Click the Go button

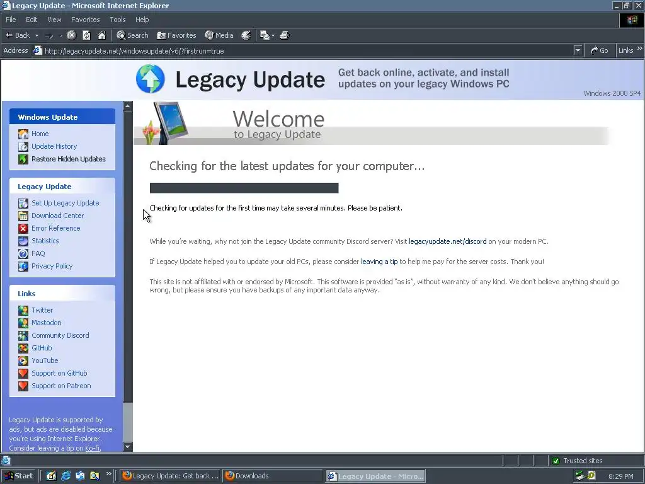click(x=600, y=50)
